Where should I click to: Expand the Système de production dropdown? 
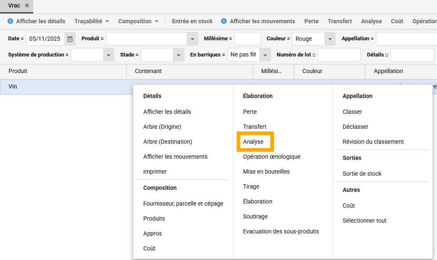pos(108,55)
